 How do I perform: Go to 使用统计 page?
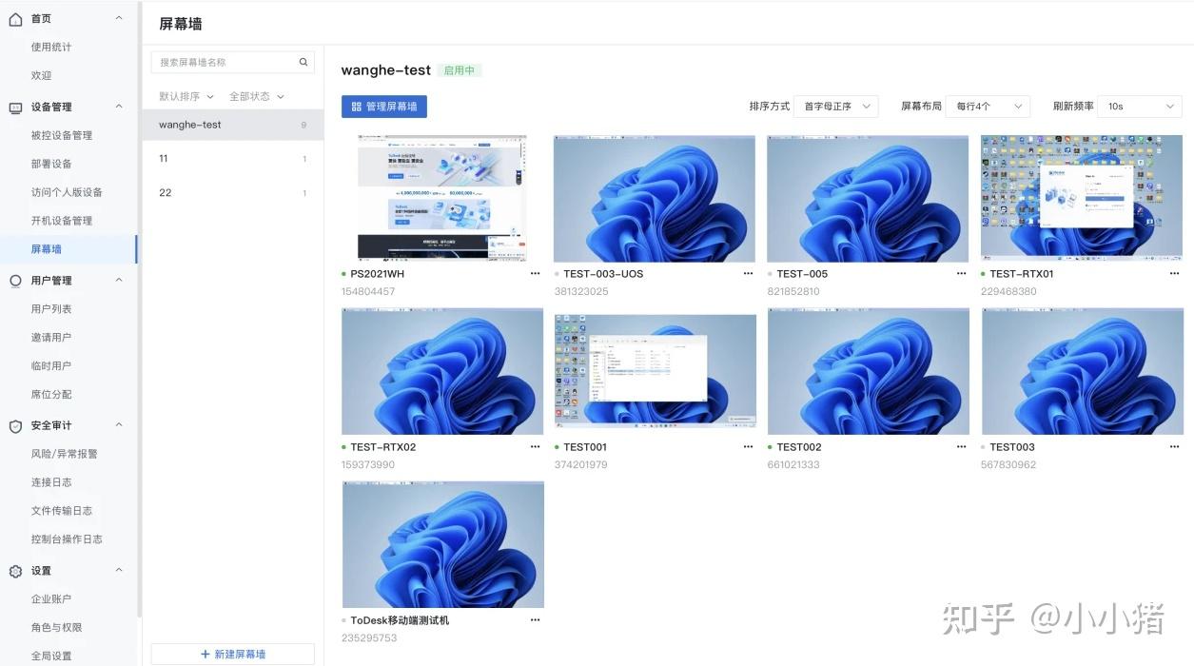coord(51,47)
